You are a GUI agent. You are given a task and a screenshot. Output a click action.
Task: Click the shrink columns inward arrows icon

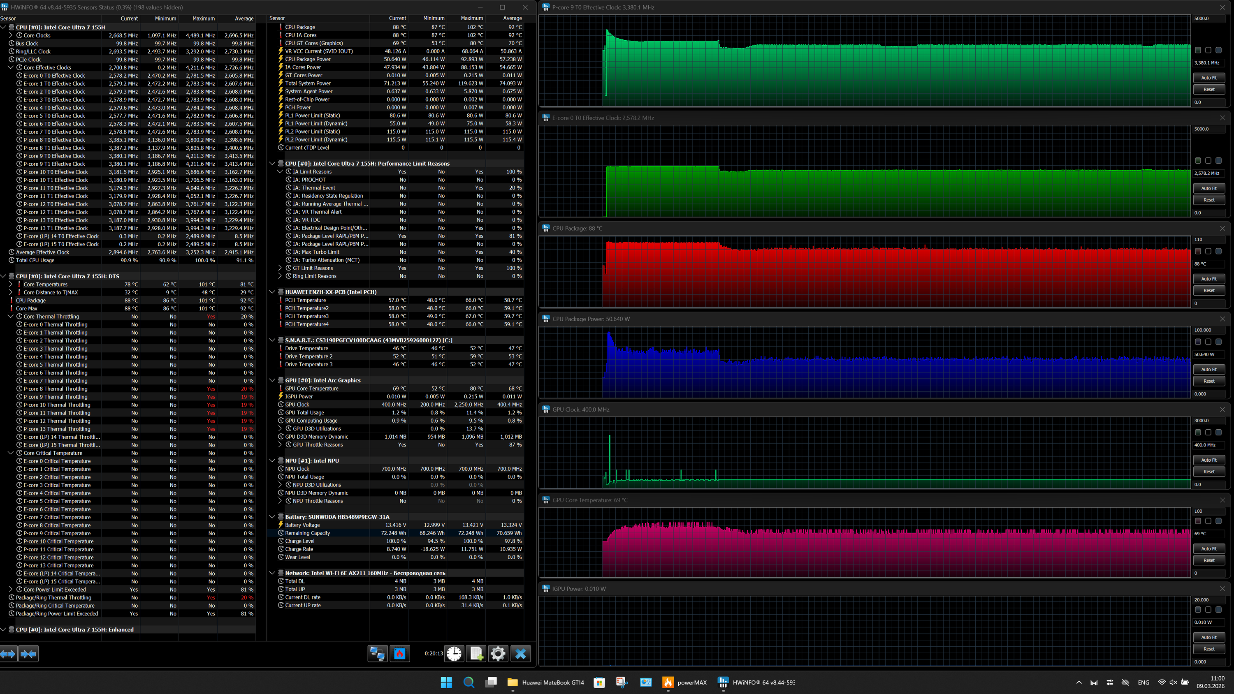tap(28, 653)
